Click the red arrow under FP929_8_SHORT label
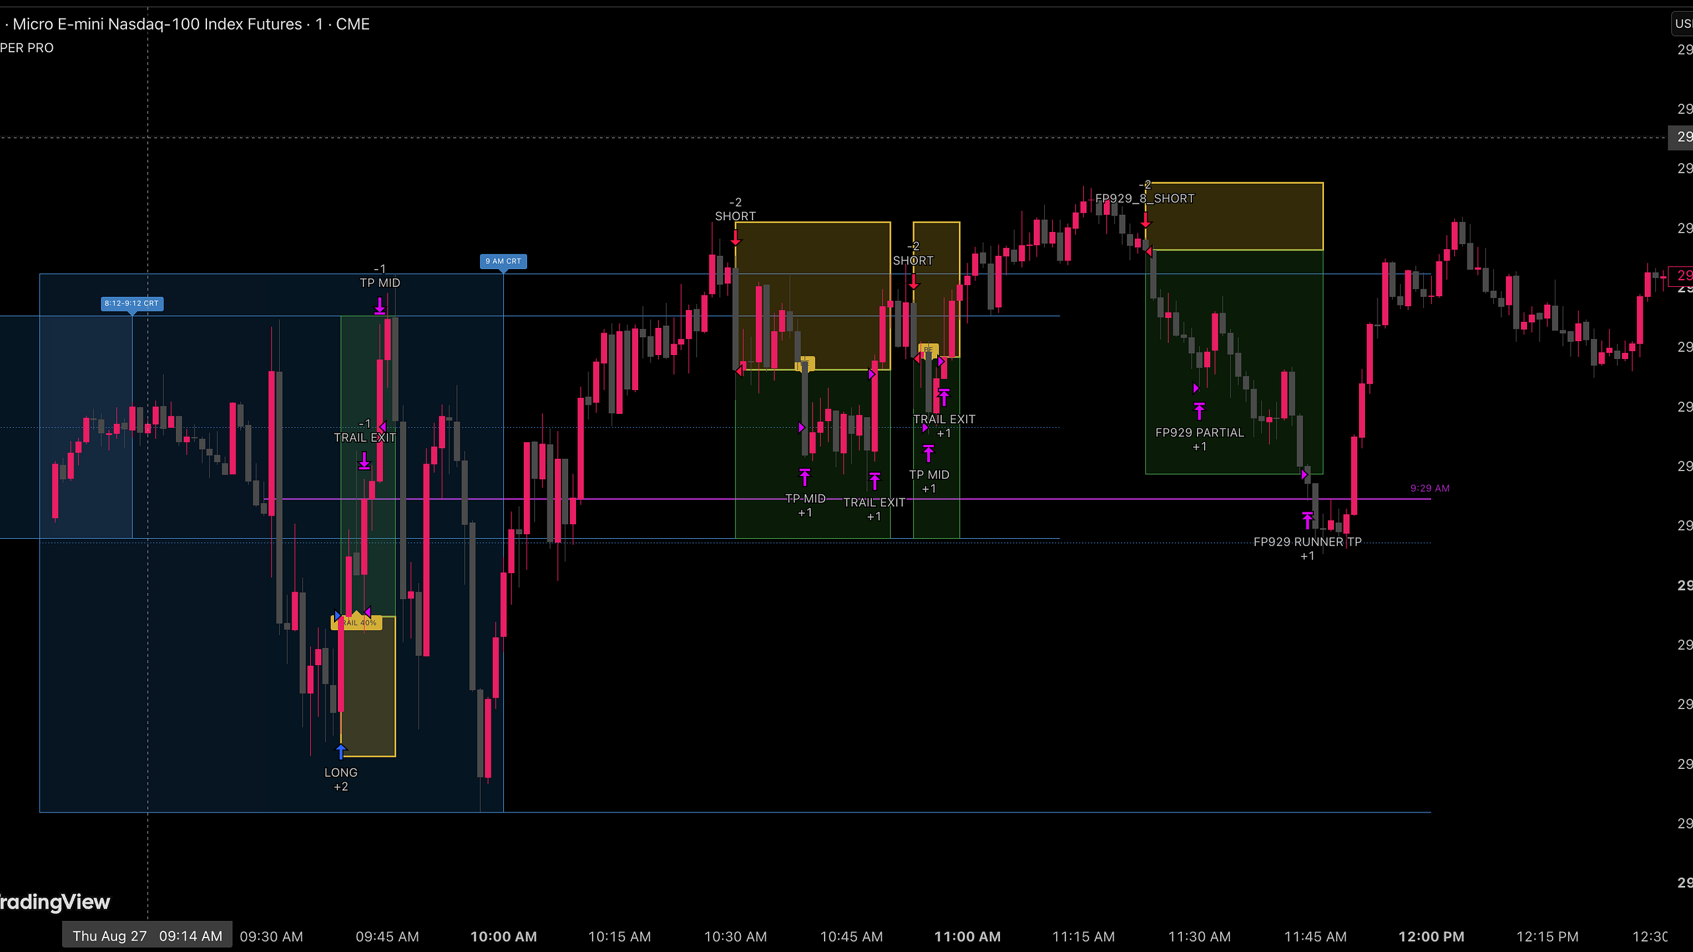 click(1145, 219)
